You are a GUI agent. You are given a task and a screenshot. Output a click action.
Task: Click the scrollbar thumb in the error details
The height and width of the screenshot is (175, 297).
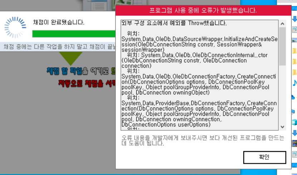[x=282, y=46]
